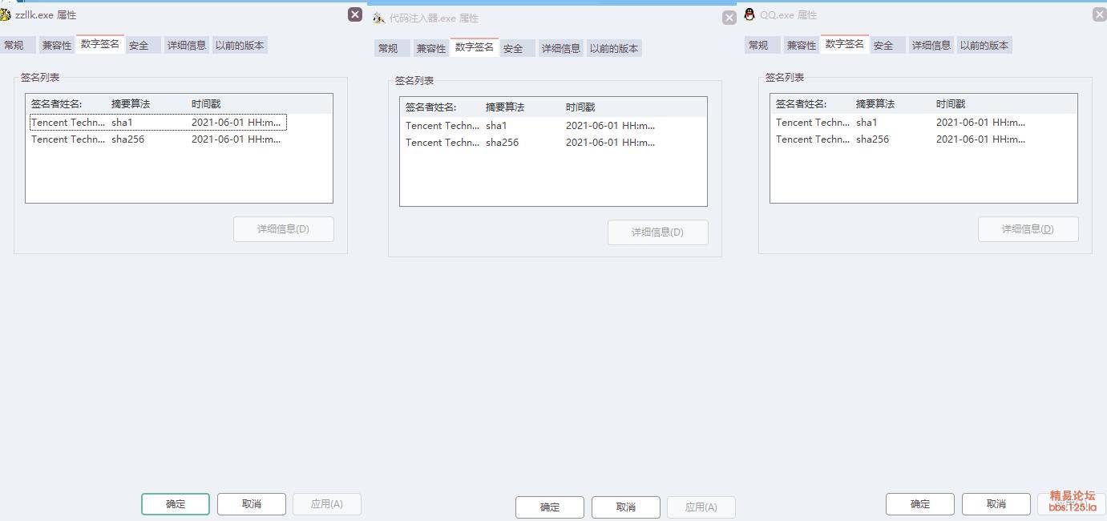Select 数字签名 tab in zzllk.exe window
Viewport: 1107px width, 521px height.
point(99,44)
